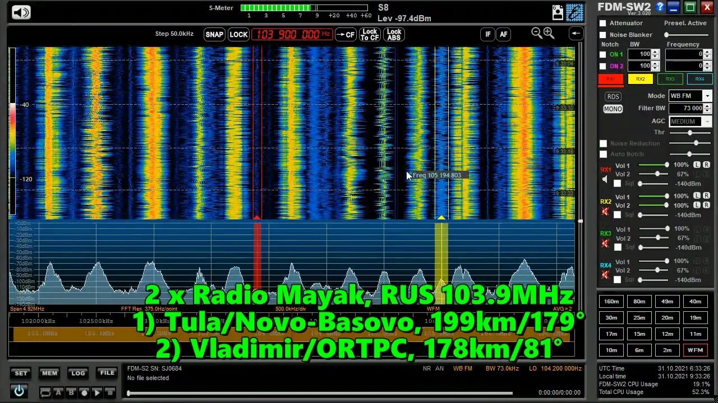Zoom out the spectrum with the magnifier minus
The height and width of the screenshot is (403, 718).
point(536,34)
